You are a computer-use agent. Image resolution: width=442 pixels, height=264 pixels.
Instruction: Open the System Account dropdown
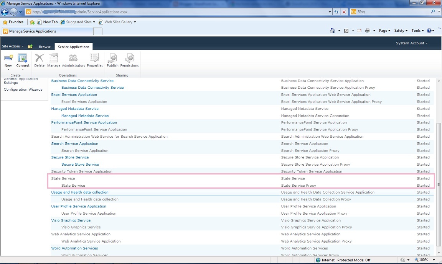pyautogui.click(x=412, y=43)
